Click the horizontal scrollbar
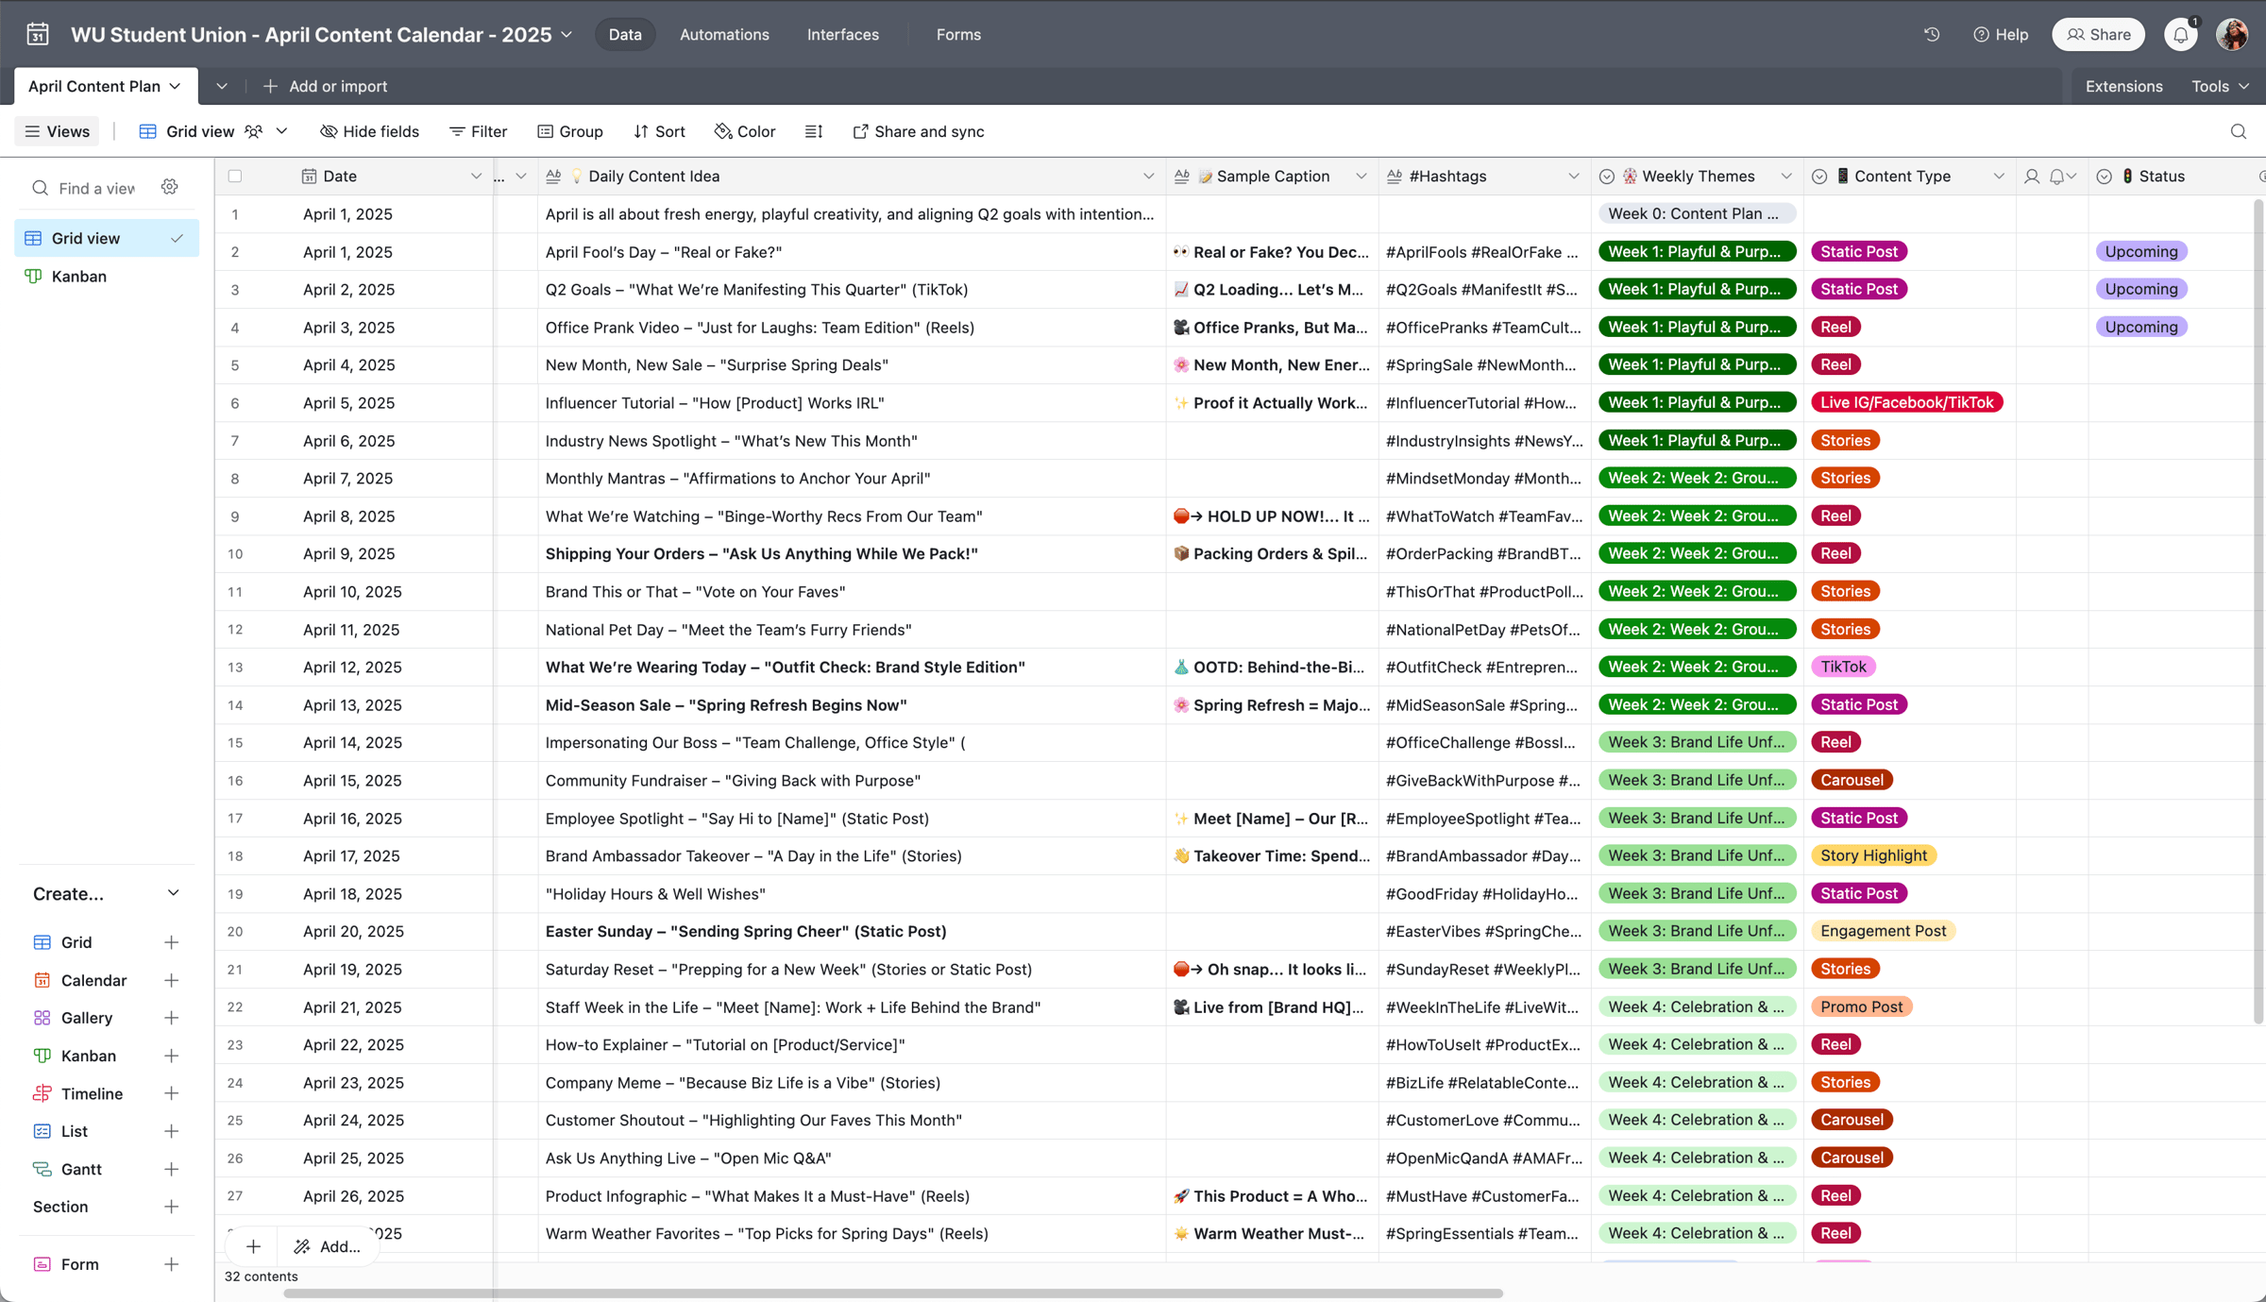Image resolution: width=2266 pixels, height=1302 pixels. (892, 1294)
